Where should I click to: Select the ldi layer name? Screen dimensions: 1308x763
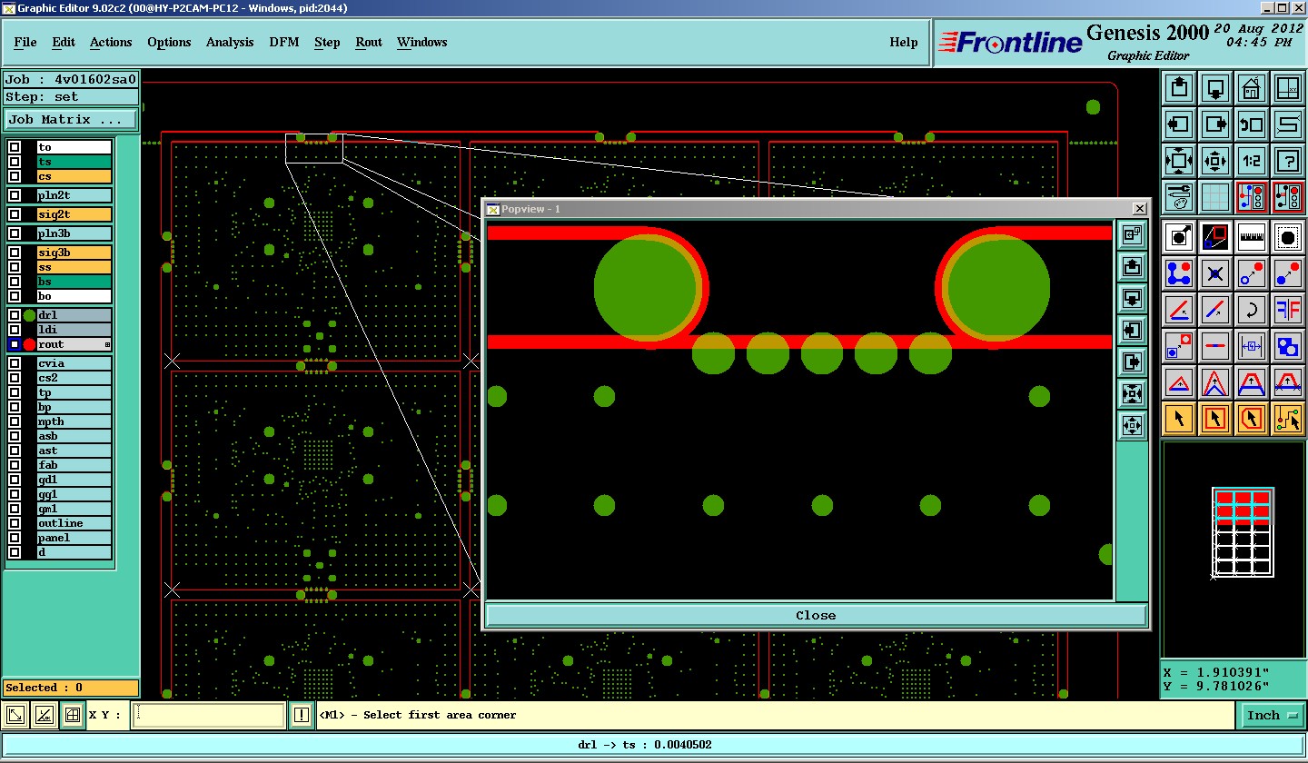74,330
